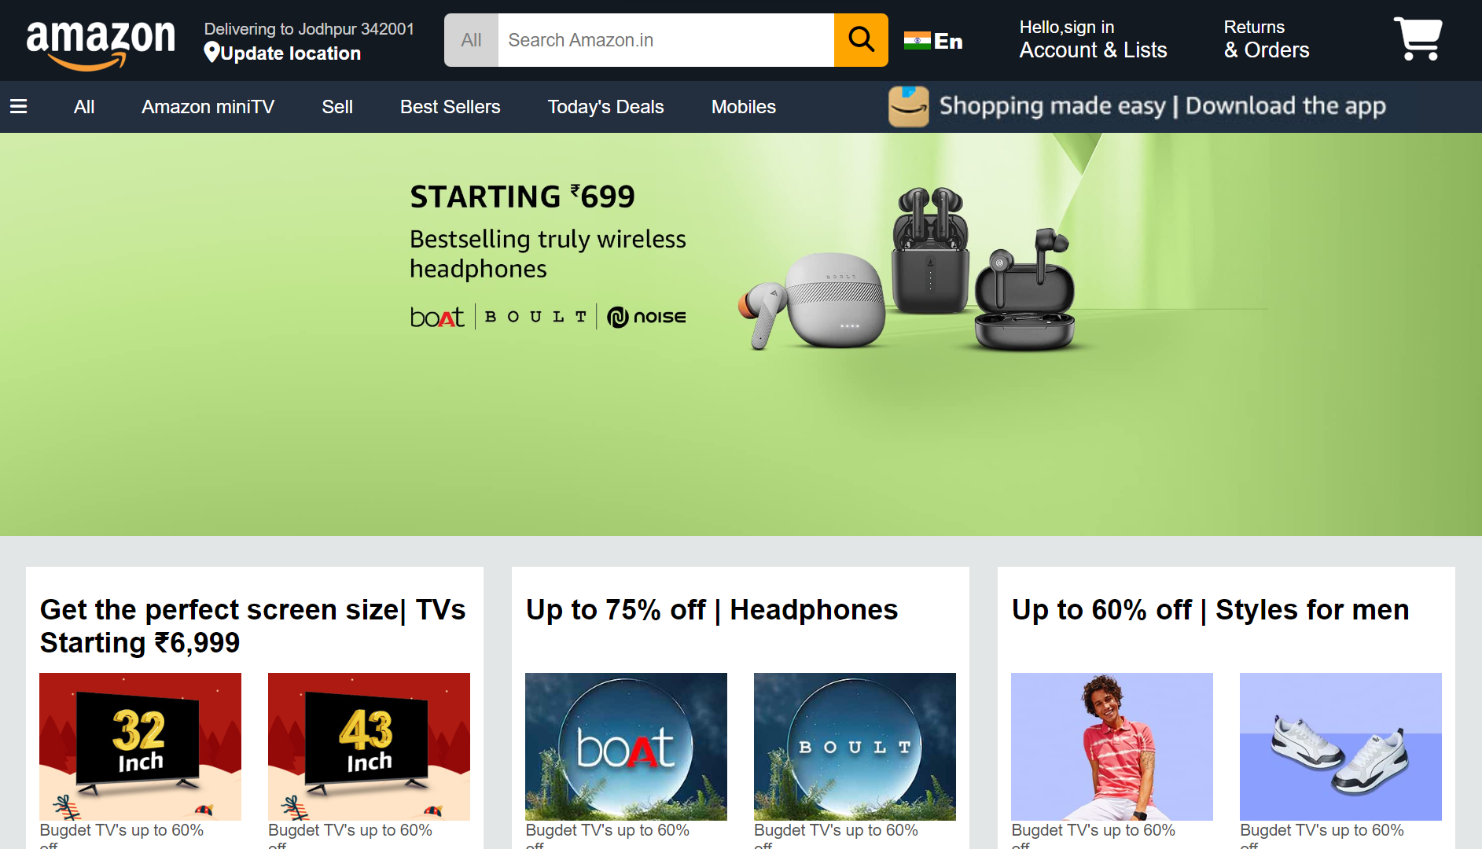Open the En language selector

click(x=948, y=41)
